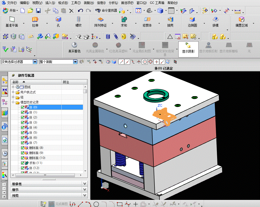Click the Thread (螺纹) tool icon
The image size is (260, 207).
(79, 19)
